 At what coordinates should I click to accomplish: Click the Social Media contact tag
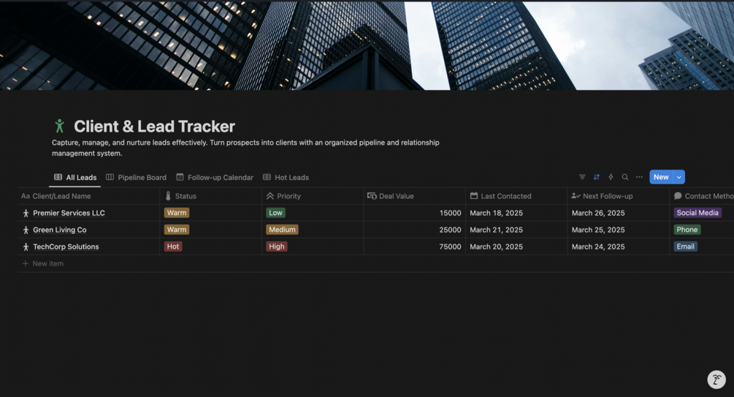point(697,213)
